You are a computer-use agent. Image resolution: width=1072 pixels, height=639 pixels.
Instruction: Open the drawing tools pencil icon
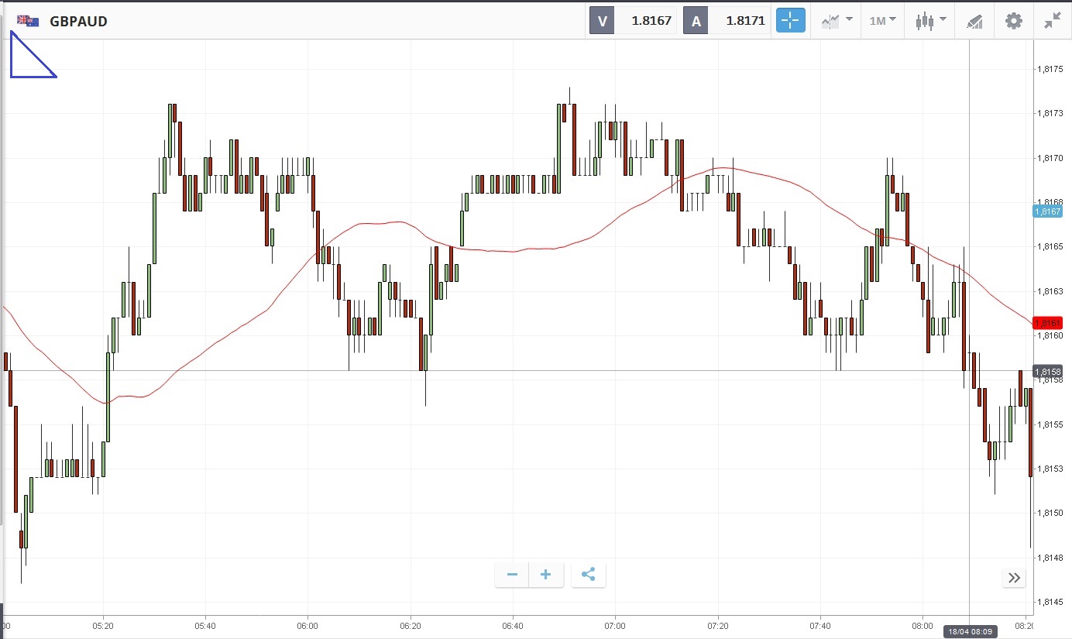point(974,21)
